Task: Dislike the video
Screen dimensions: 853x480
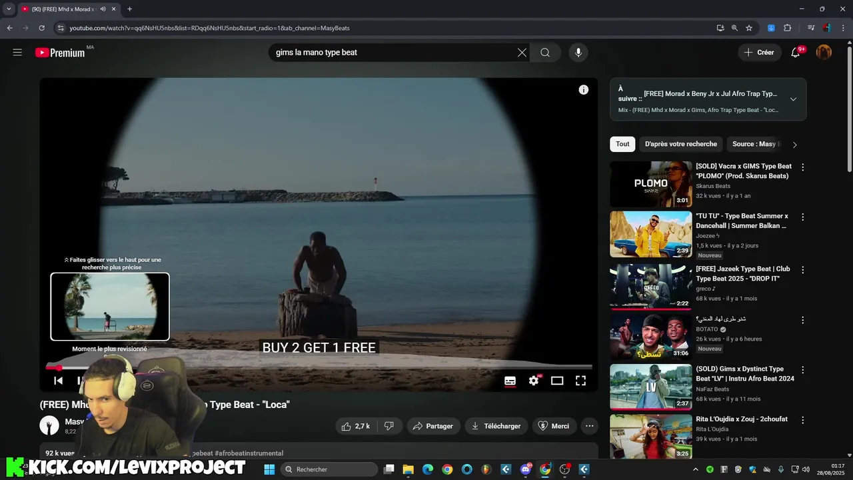Action: 389,426
